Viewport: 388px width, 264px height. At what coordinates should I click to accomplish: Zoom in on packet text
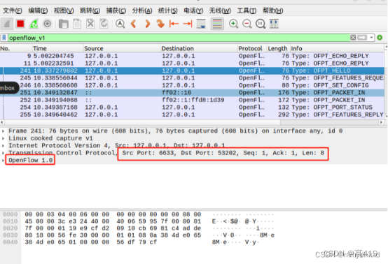234,24
